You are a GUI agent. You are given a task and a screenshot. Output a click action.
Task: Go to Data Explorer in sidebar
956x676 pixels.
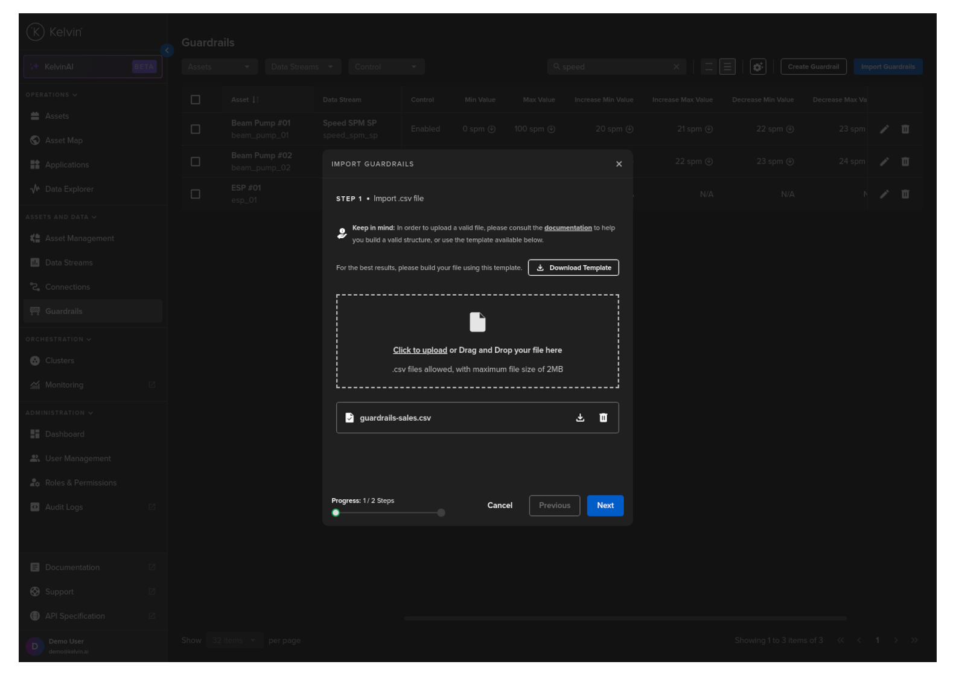pyautogui.click(x=69, y=189)
